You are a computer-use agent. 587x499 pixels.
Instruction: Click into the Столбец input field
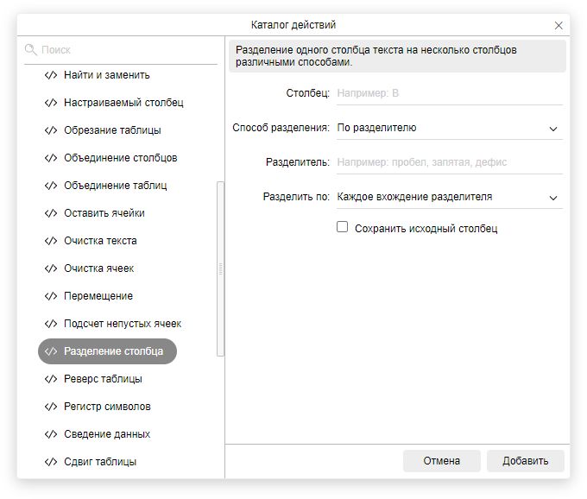449,93
